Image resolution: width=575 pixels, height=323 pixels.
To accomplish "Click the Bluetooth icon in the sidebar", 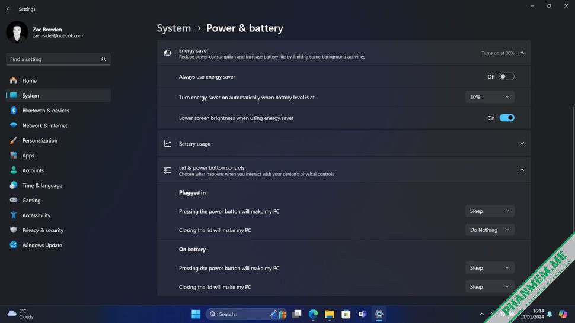I will click(14, 110).
